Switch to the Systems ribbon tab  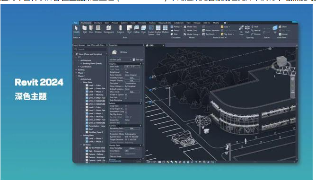pyautogui.click(x=124, y=23)
